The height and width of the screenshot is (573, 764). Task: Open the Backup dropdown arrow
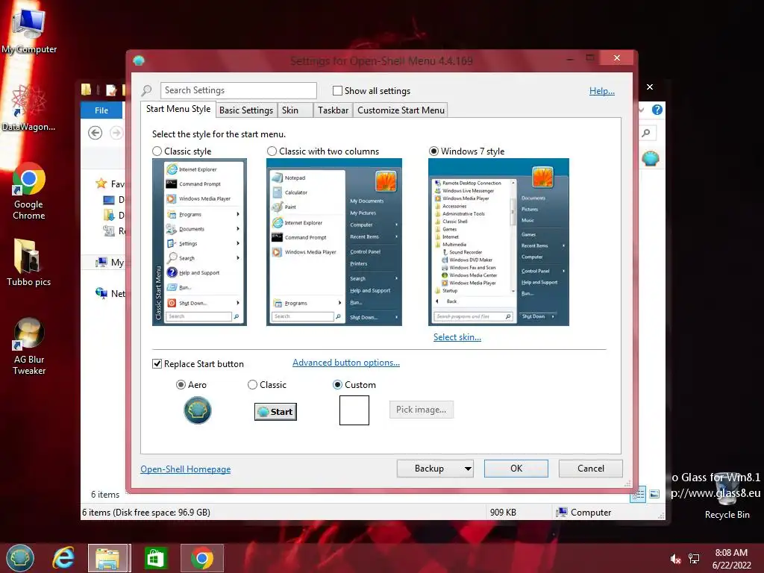pyautogui.click(x=467, y=469)
